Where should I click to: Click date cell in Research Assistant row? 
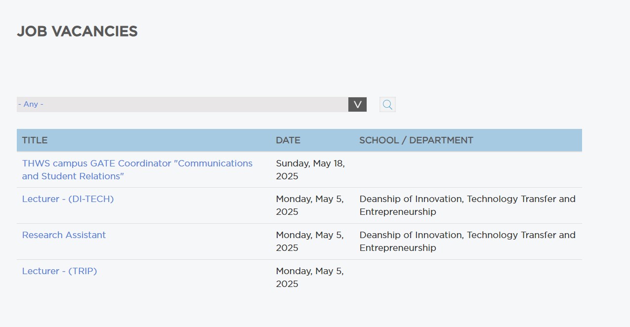[310, 241]
